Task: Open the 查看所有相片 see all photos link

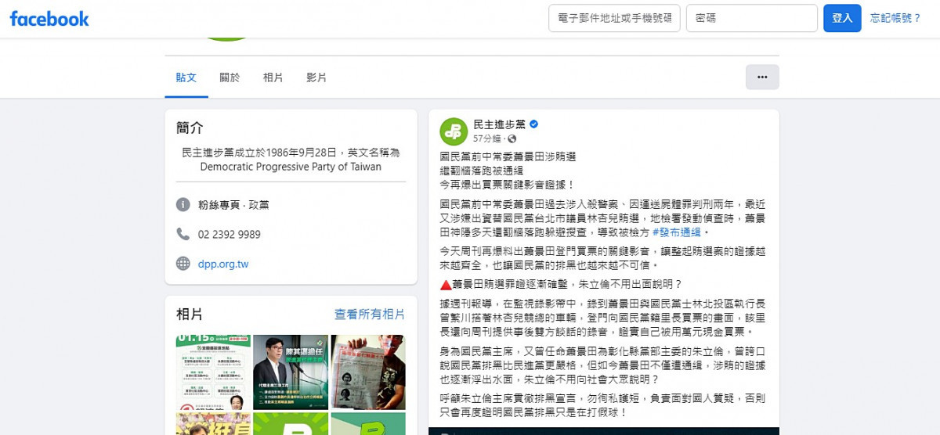Action: [x=370, y=315]
